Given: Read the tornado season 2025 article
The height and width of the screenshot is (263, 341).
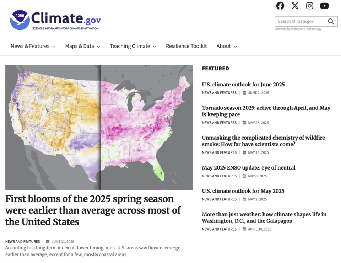Looking at the screenshot, I should [x=266, y=111].
